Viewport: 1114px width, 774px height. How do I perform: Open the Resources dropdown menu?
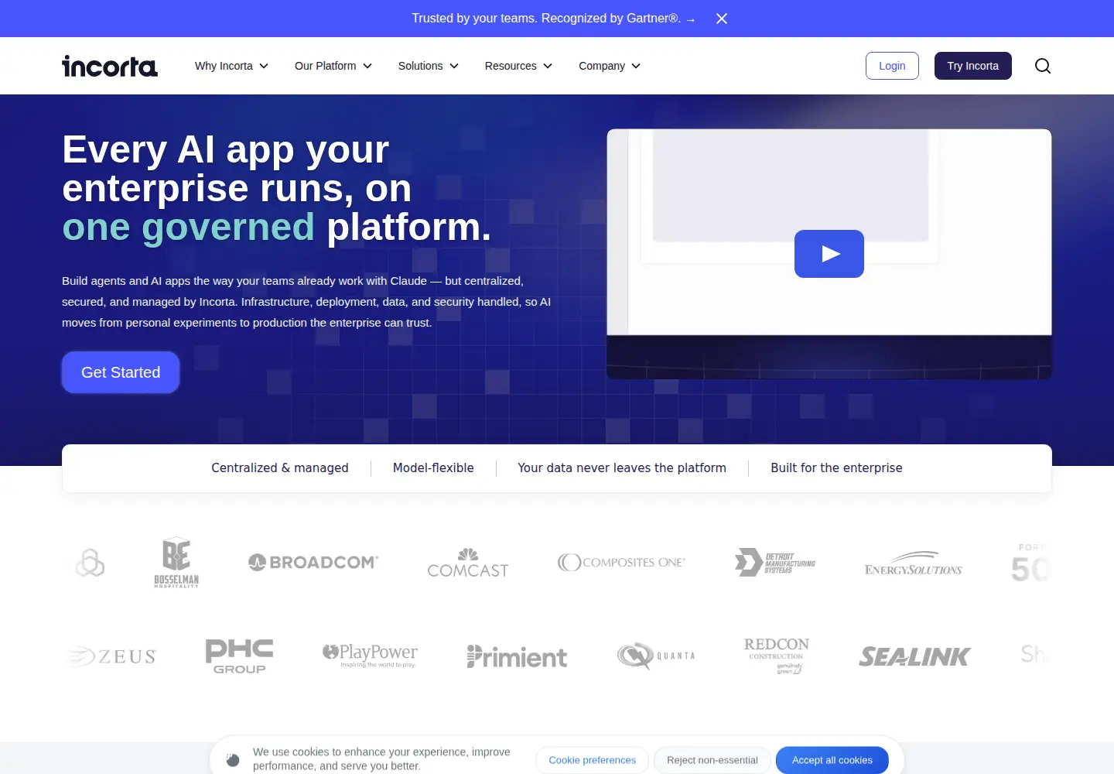pos(518,66)
